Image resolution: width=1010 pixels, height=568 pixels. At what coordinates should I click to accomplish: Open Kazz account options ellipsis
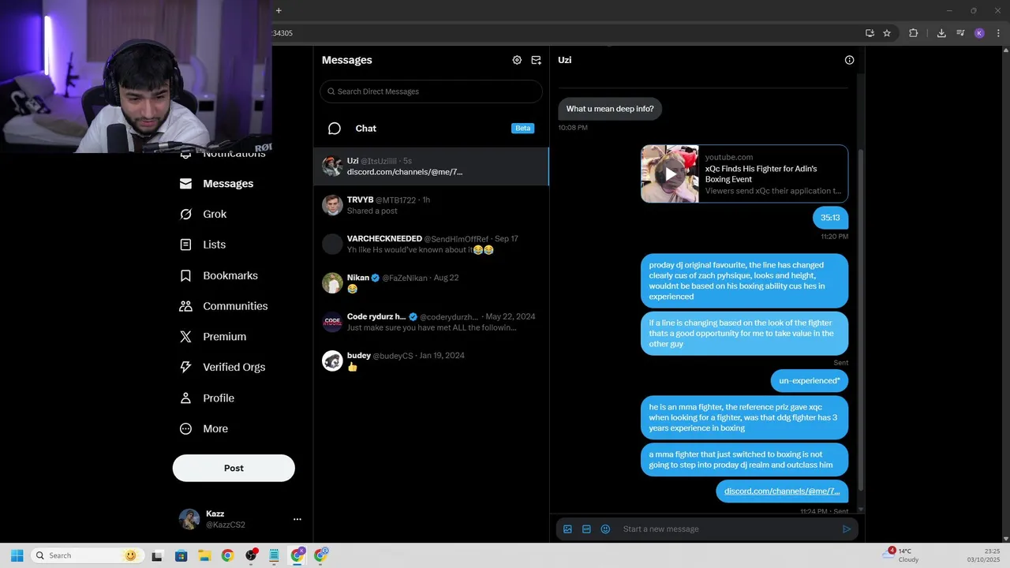[x=297, y=519]
